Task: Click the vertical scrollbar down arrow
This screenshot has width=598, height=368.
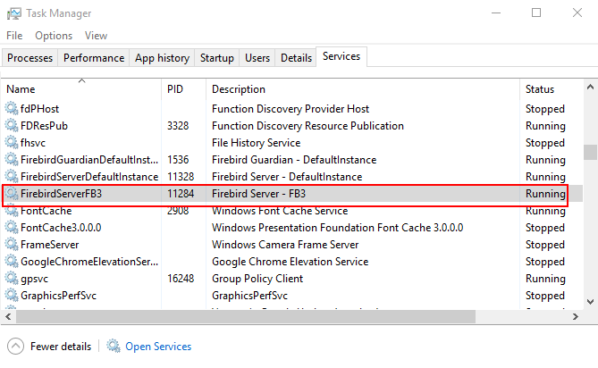Action: pos(590,302)
